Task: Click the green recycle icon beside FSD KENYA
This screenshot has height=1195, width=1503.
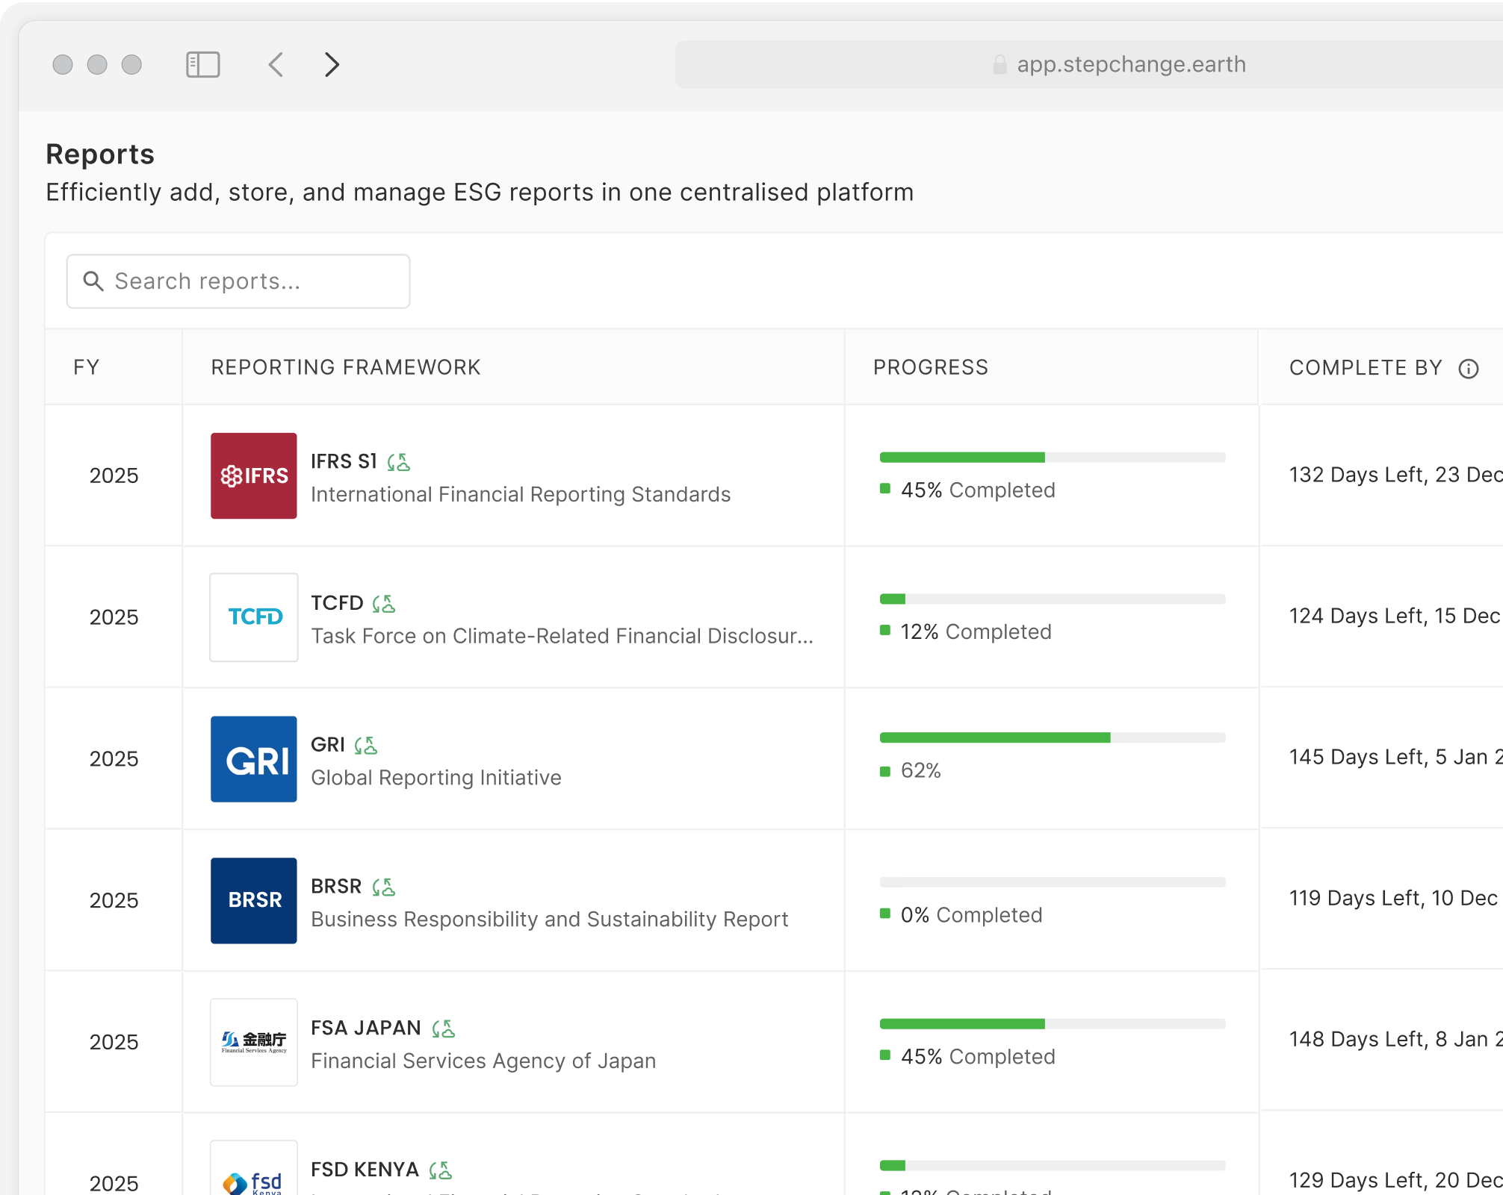Action: [441, 1170]
